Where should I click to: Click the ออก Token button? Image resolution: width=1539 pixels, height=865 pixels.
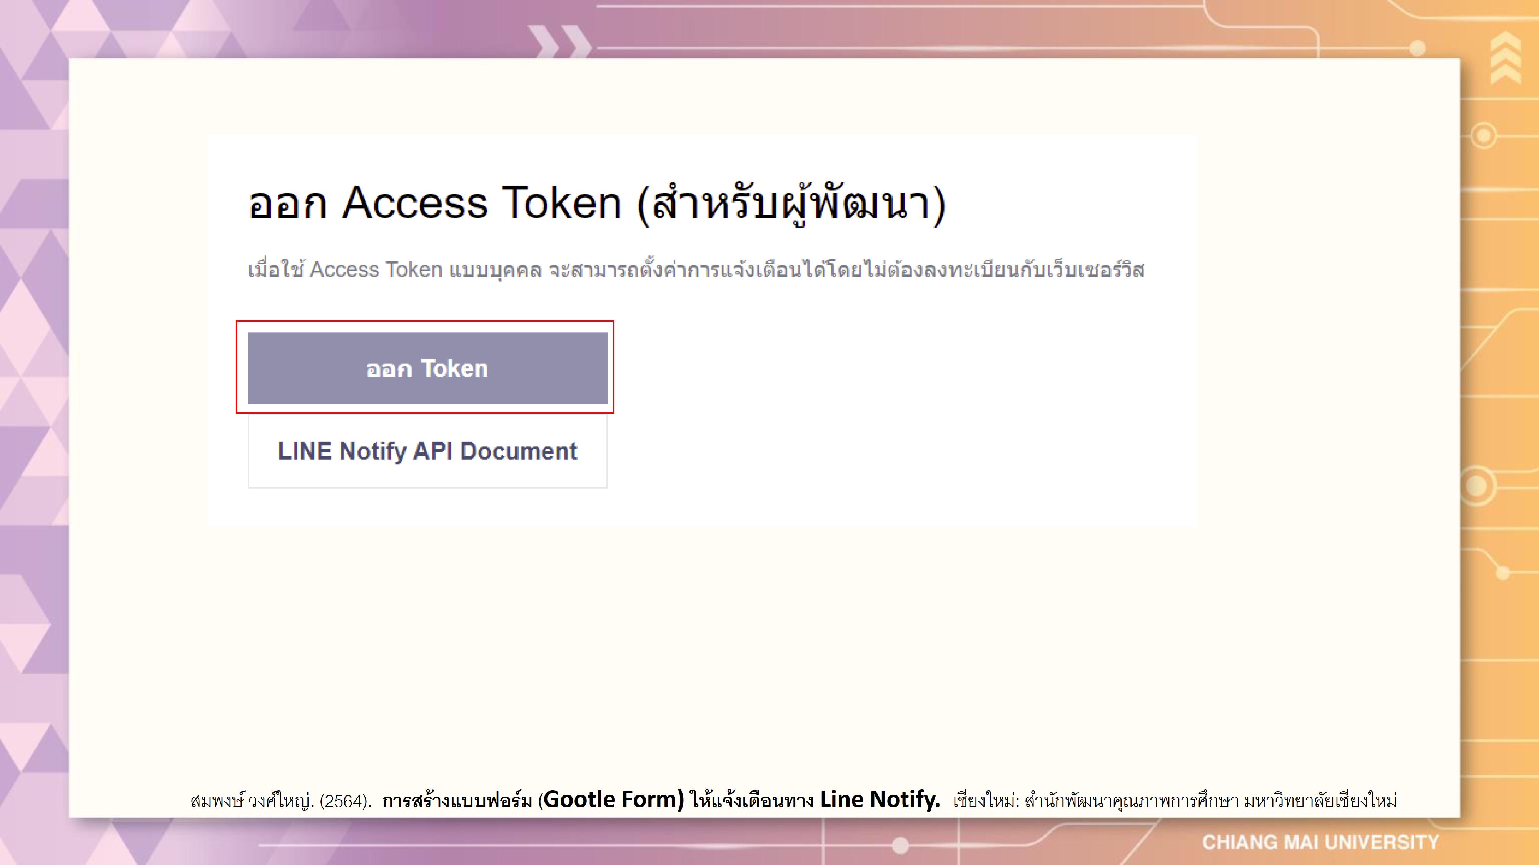[x=428, y=368]
